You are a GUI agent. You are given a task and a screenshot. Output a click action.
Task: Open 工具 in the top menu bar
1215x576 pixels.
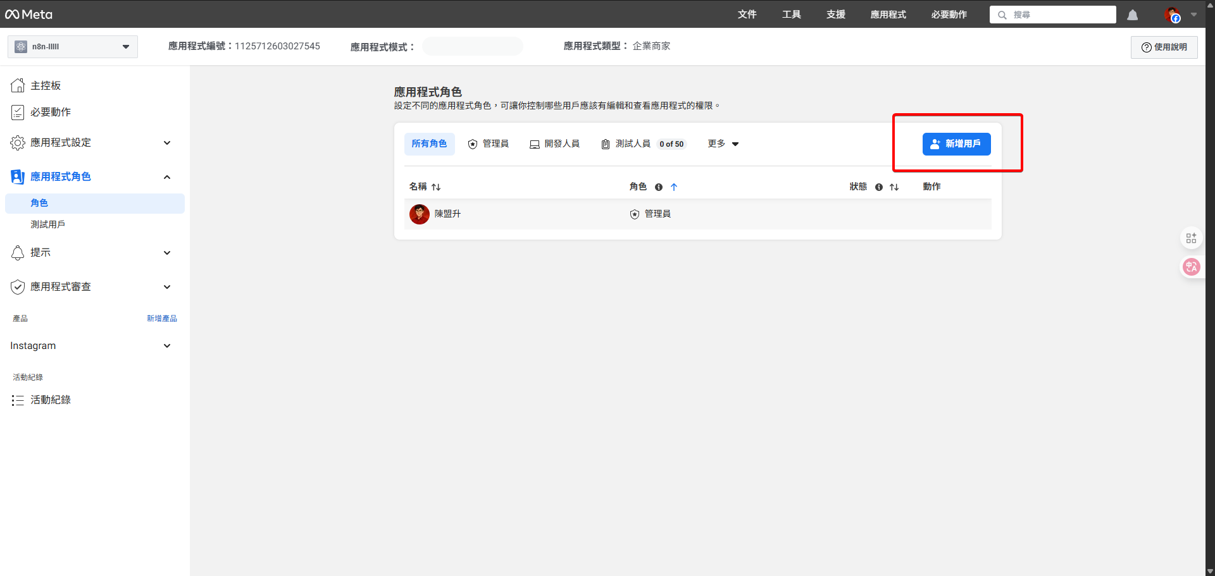pos(791,14)
